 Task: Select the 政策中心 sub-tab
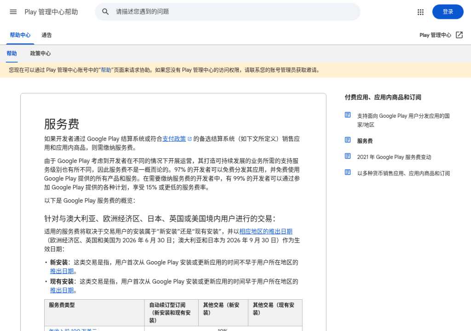(40, 53)
